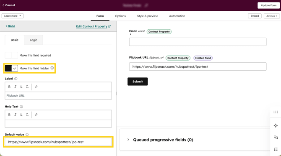Click the pencil icon beside form name
This screenshot has height=156, width=281.
pos(146,5)
